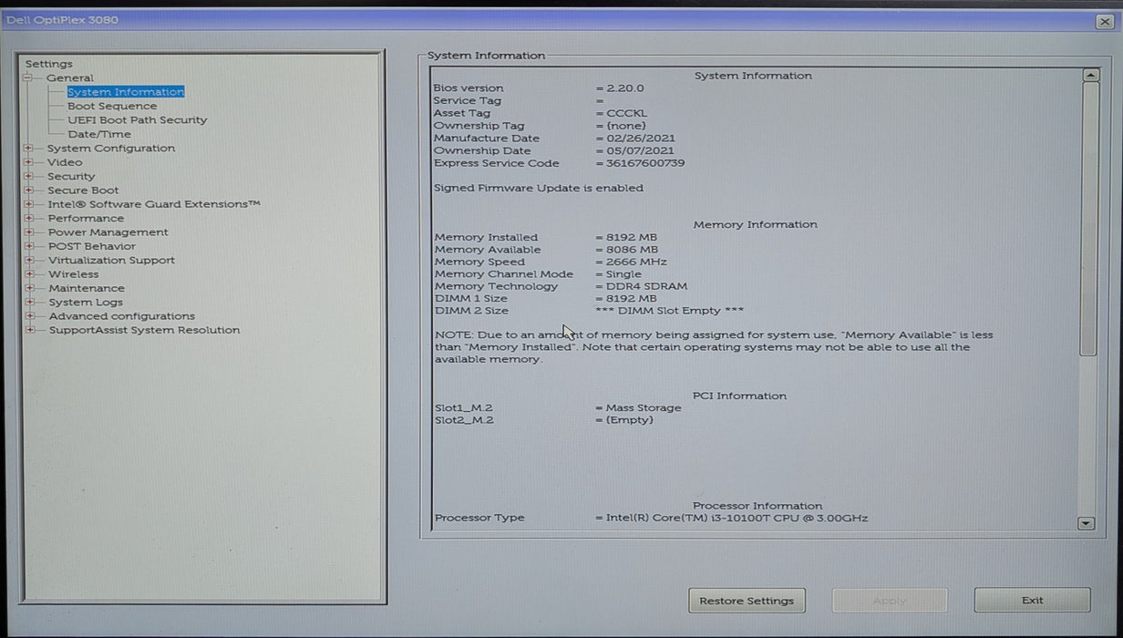Expand the Advanced configurations node
Image resolution: width=1123 pixels, height=638 pixels.
point(29,316)
